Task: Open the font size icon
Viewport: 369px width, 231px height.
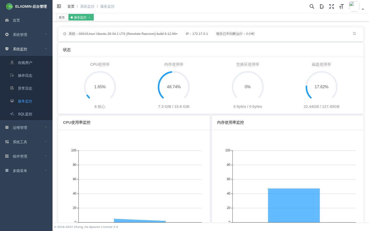Action: (x=341, y=6)
